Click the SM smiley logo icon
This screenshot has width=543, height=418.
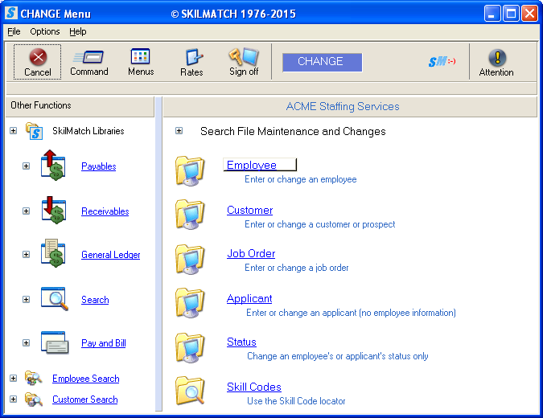pyautogui.click(x=442, y=62)
